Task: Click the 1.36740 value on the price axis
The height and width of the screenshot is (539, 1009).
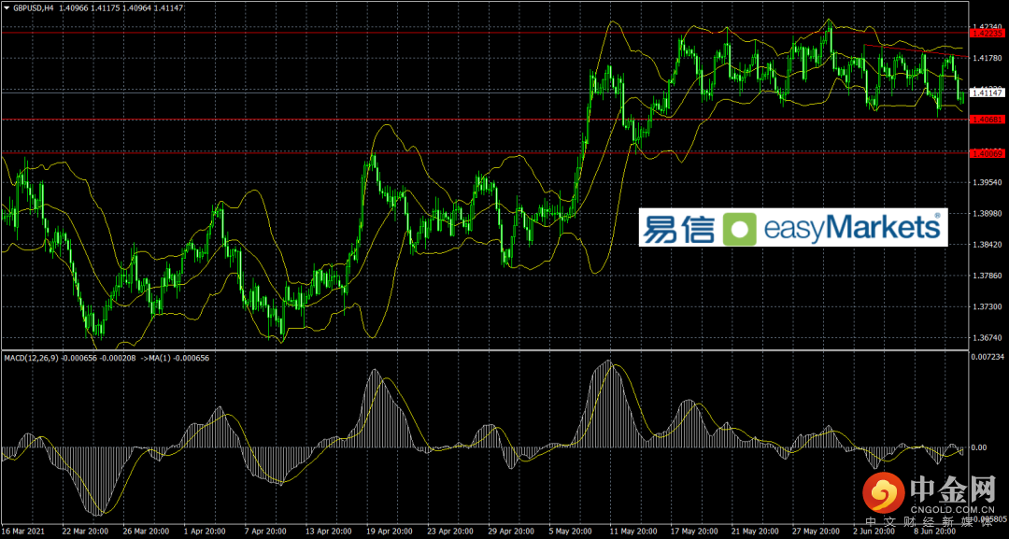Action: pos(988,337)
